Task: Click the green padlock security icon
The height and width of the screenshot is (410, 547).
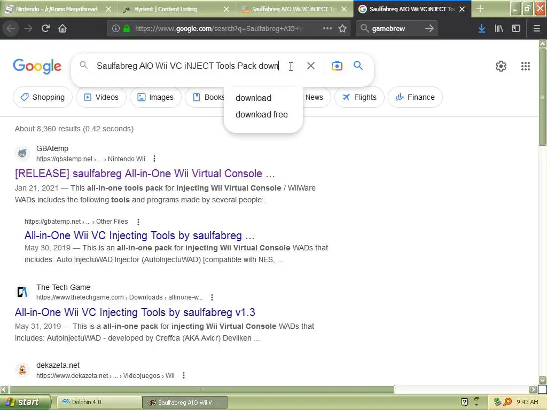Action: 127,28
